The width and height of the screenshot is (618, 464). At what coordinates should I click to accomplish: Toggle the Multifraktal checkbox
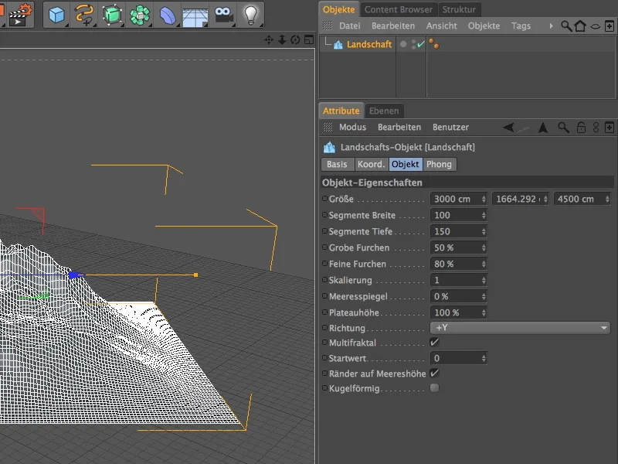(434, 343)
